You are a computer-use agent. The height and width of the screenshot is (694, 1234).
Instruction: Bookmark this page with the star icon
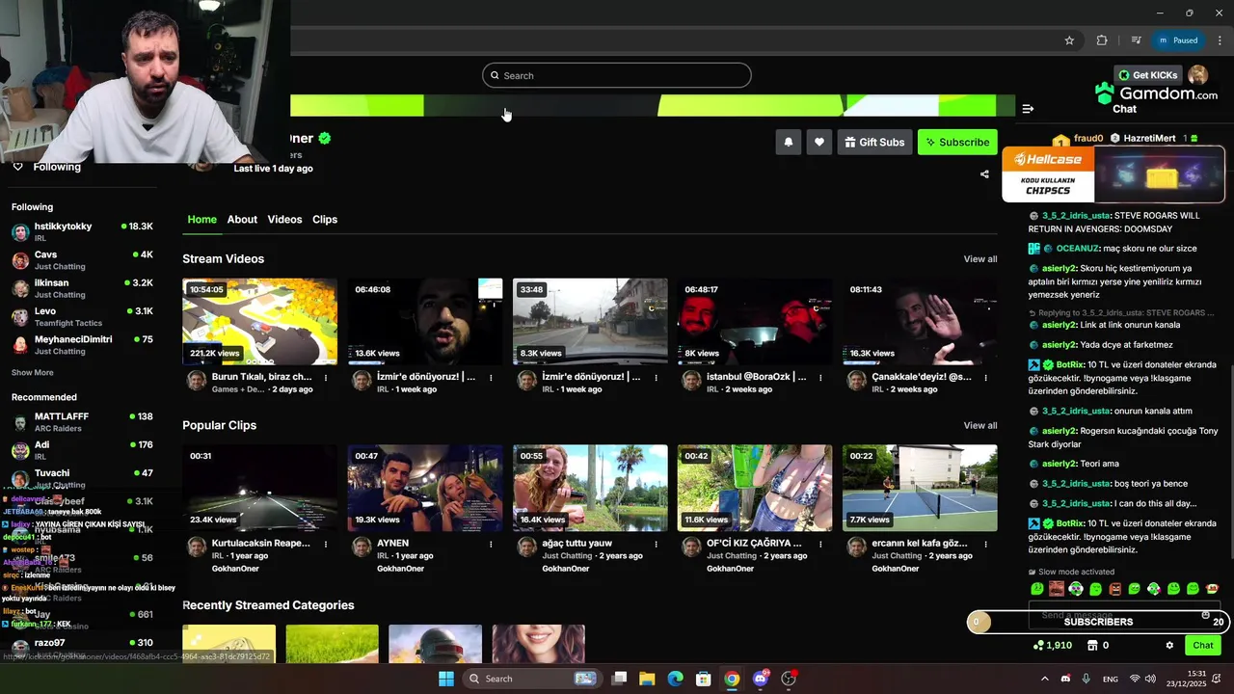(1069, 40)
